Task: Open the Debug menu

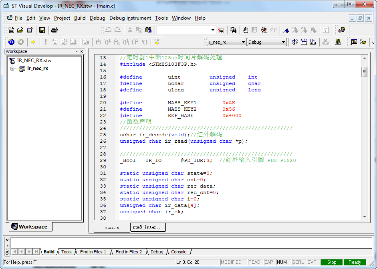Action: click(97, 18)
